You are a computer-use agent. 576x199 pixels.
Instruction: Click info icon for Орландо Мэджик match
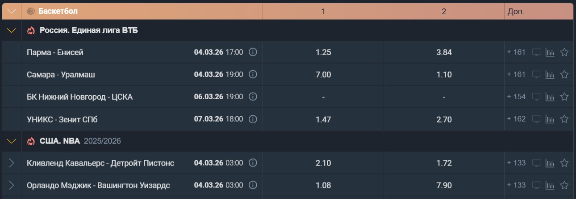tap(253, 185)
